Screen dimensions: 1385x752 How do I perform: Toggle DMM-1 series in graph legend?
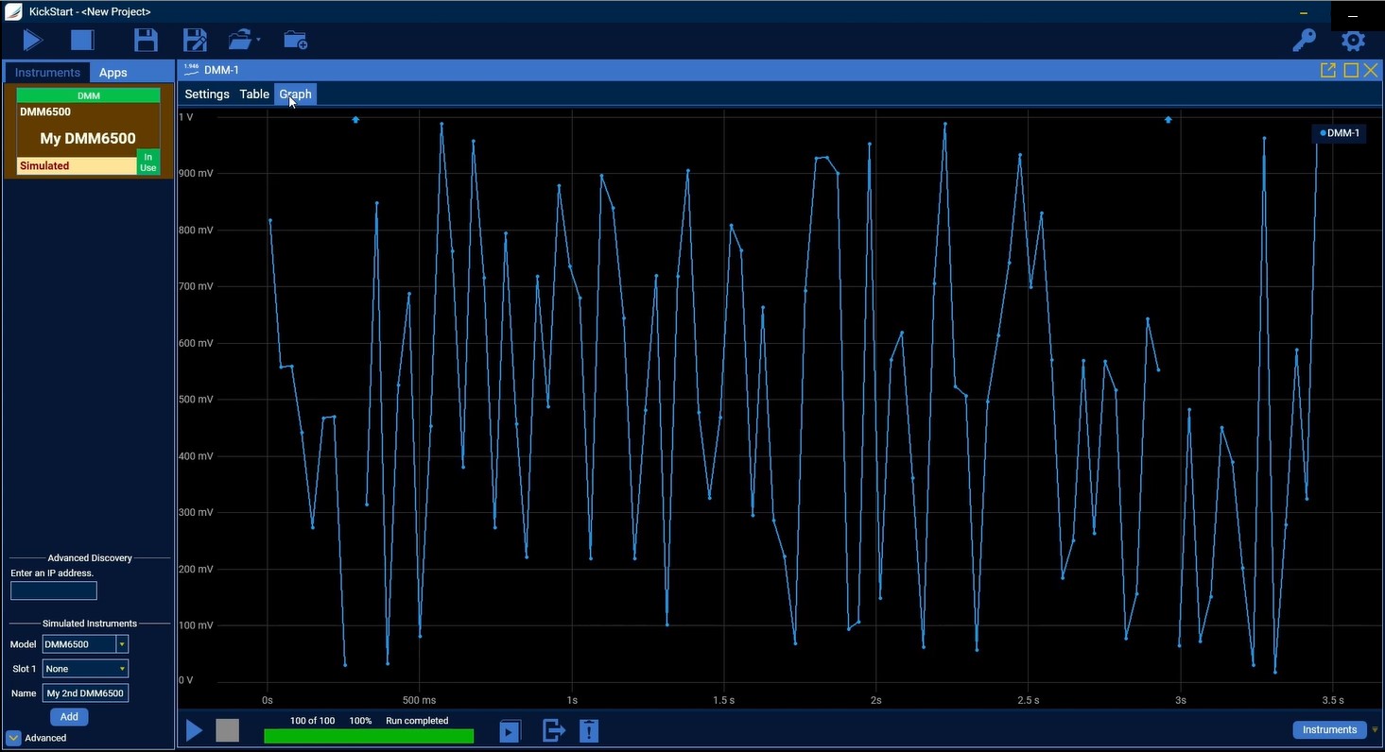click(x=1339, y=133)
